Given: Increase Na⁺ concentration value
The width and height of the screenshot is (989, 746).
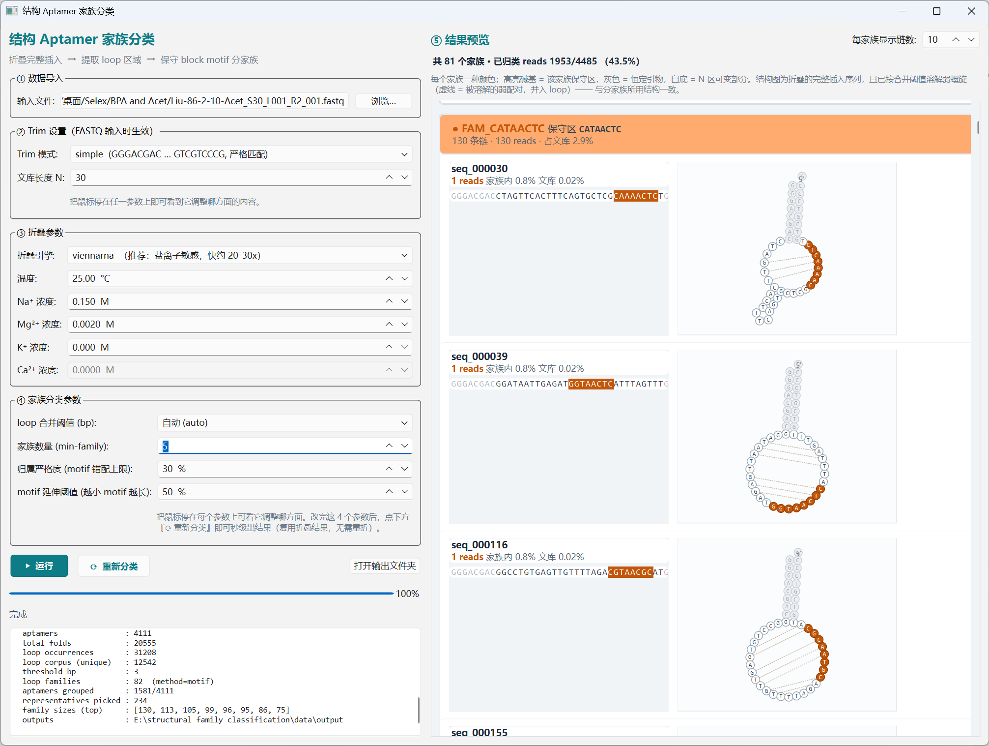Looking at the screenshot, I should click(x=389, y=301).
